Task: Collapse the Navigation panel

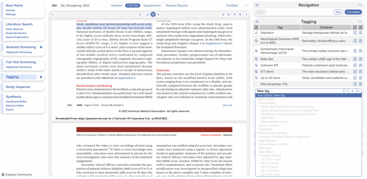Action: pyautogui.click(x=360, y=5)
